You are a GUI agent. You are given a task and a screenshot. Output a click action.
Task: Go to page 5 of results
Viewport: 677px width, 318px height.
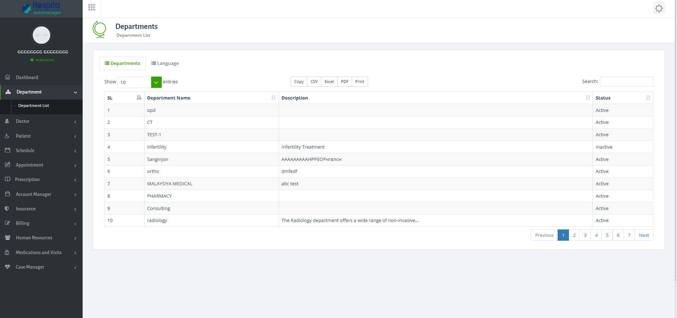click(607, 235)
